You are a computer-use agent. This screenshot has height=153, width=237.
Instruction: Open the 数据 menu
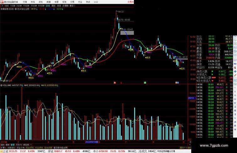pos(49,2)
